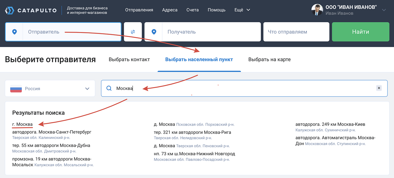Click the Catapulto logo icon
The width and height of the screenshot is (394, 178).
coord(10,10)
